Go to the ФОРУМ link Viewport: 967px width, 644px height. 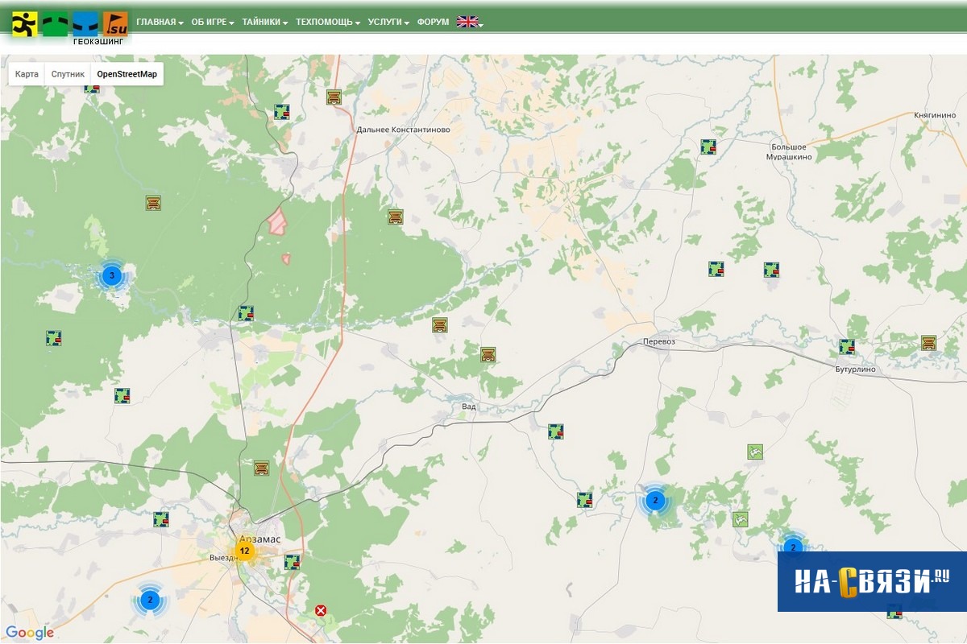tap(433, 23)
